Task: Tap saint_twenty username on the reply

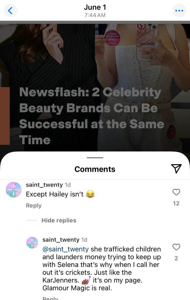Action: pos(61,240)
